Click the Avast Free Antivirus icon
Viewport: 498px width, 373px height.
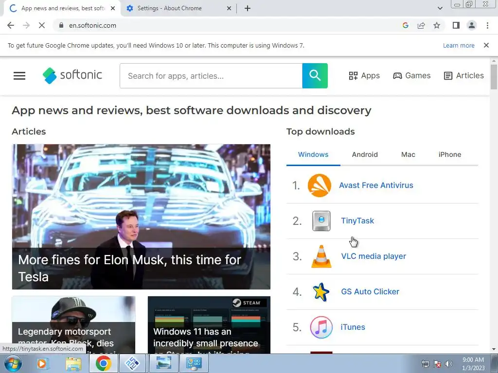tap(320, 186)
